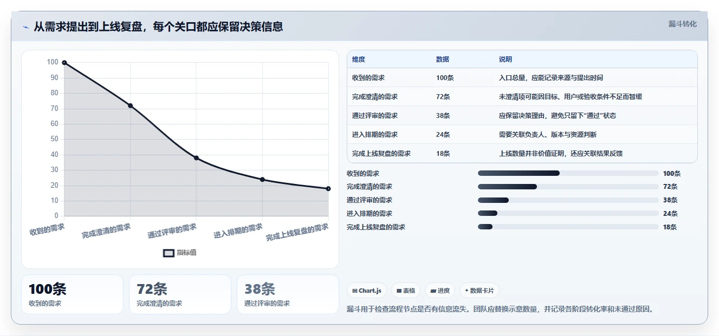Image resolution: width=719 pixels, height=336 pixels.
Task: Select the 完成澄清的需求 table row cell
Action: tap(375, 97)
